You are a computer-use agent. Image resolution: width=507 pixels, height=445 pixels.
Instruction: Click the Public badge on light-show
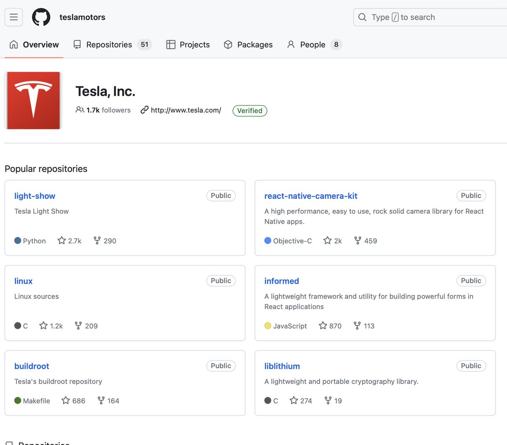(x=221, y=195)
